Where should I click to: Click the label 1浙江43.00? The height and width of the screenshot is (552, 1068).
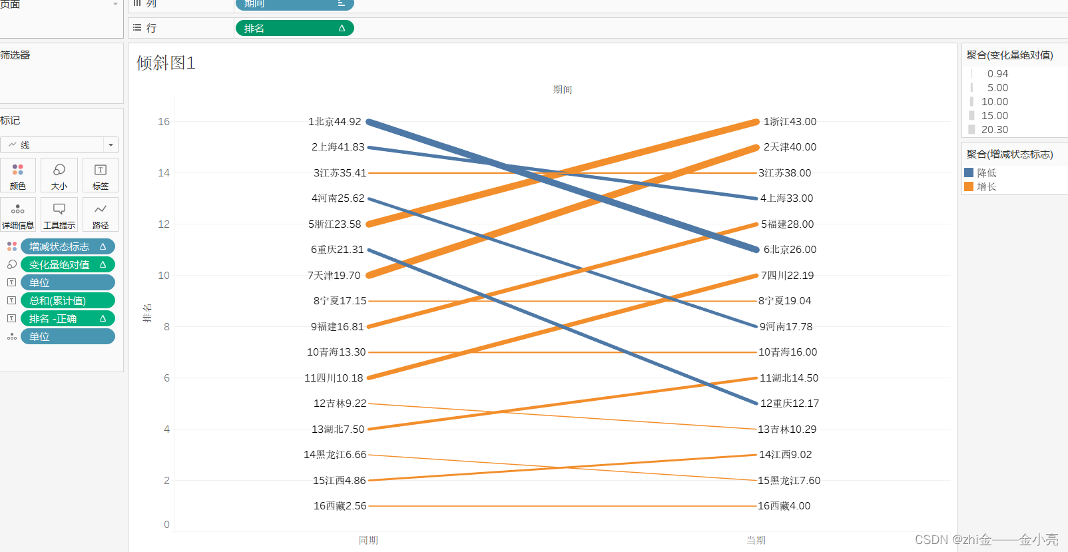tap(790, 122)
